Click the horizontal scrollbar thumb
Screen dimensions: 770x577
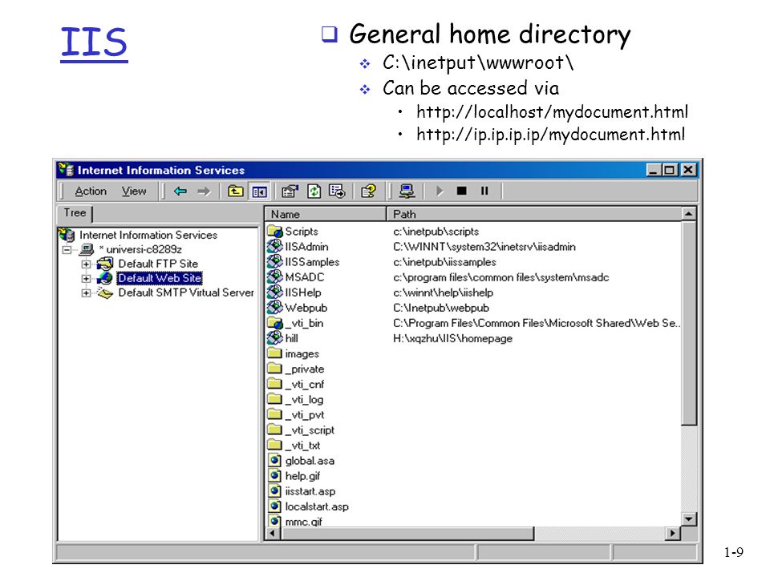pos(407,534)
